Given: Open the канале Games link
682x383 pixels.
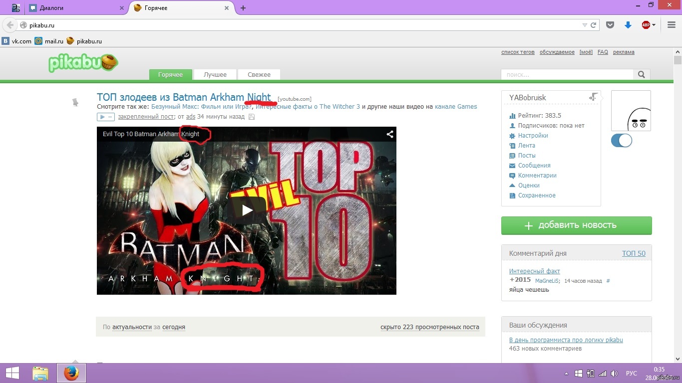Looking at the screenshot, I should coord(456,107).
